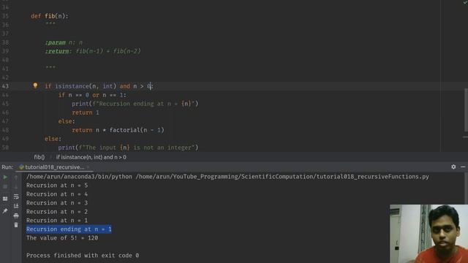
Task: Click the ':param n: n' docstring line
Action: click(64, 42)
